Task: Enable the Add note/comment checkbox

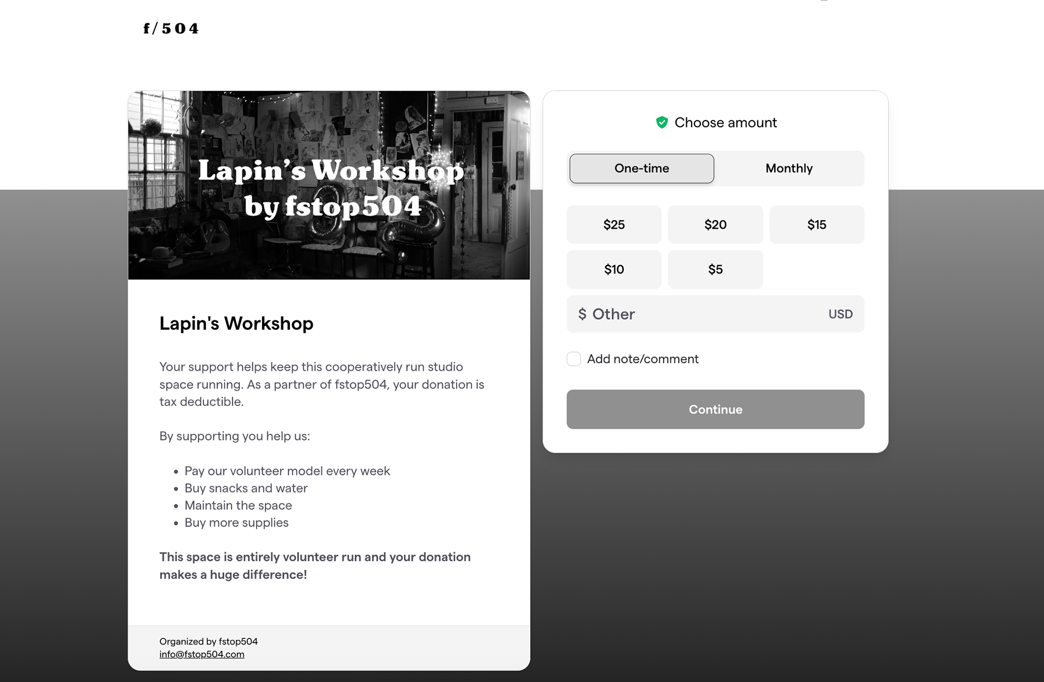Action: pyautogui.click(x=574, y=359)
